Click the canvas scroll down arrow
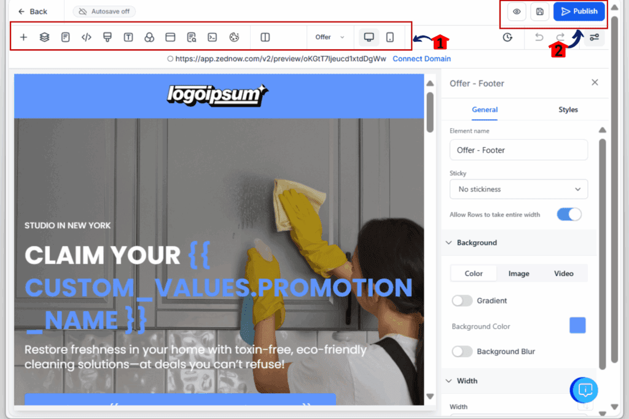 point(430,396)
